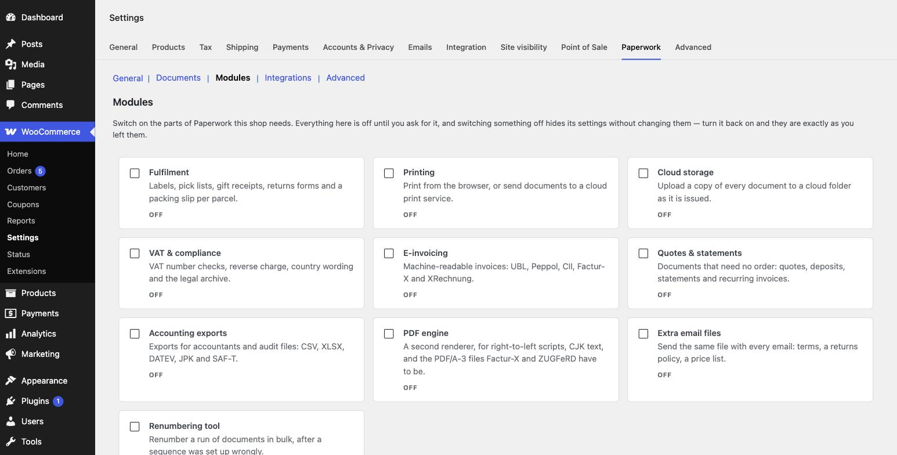Image resolution: width=897 pixels, height=455 pixels.
Task: Click the Plugins plug icon
Action: click(x=10, y=401)
